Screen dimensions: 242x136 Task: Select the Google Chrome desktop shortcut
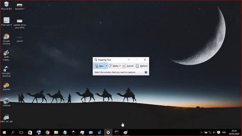click(6, 39)
